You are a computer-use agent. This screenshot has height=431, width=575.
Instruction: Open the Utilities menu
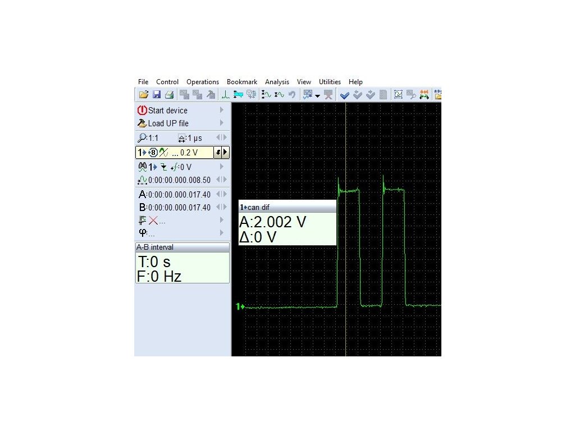(x=330, y=82)
